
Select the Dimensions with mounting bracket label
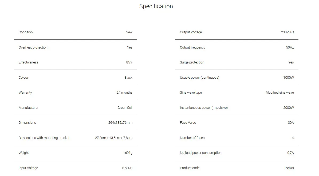click(44, 138)
